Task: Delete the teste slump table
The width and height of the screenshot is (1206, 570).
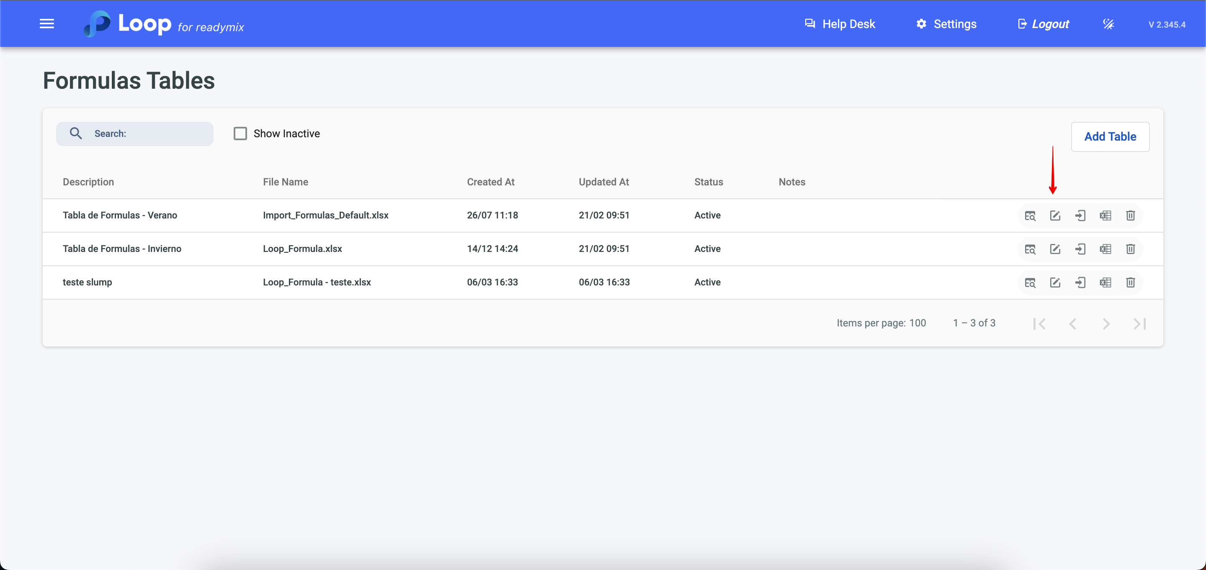Action: click(x=1130, y=282)
